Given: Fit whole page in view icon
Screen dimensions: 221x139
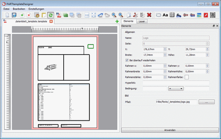Looking at the screenshot, I should [94, 15].
